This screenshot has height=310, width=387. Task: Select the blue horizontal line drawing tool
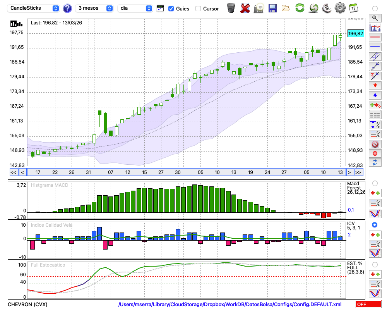(x=375, y=47)
